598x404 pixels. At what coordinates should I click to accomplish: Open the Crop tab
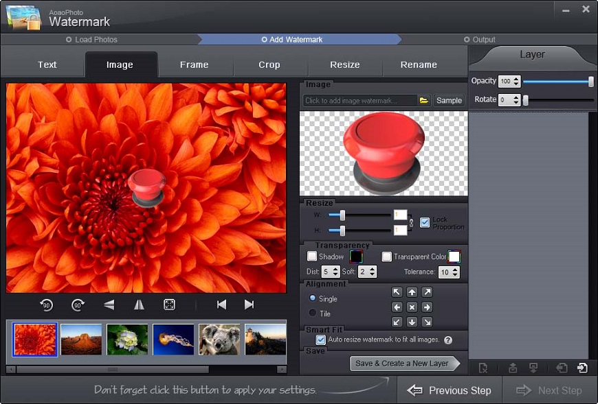pyautogui.click(x=269, y=64)
